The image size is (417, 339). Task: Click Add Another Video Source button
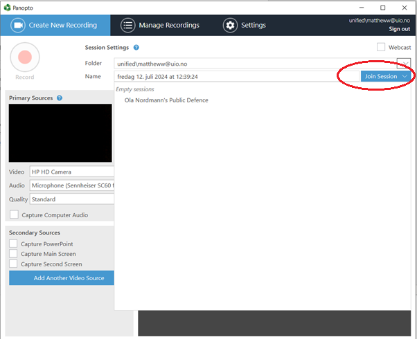pyautogui.click(x=62, y=278)
